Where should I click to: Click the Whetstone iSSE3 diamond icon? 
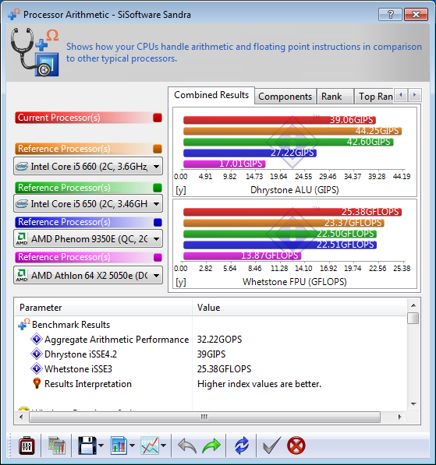tap(37, 368)
